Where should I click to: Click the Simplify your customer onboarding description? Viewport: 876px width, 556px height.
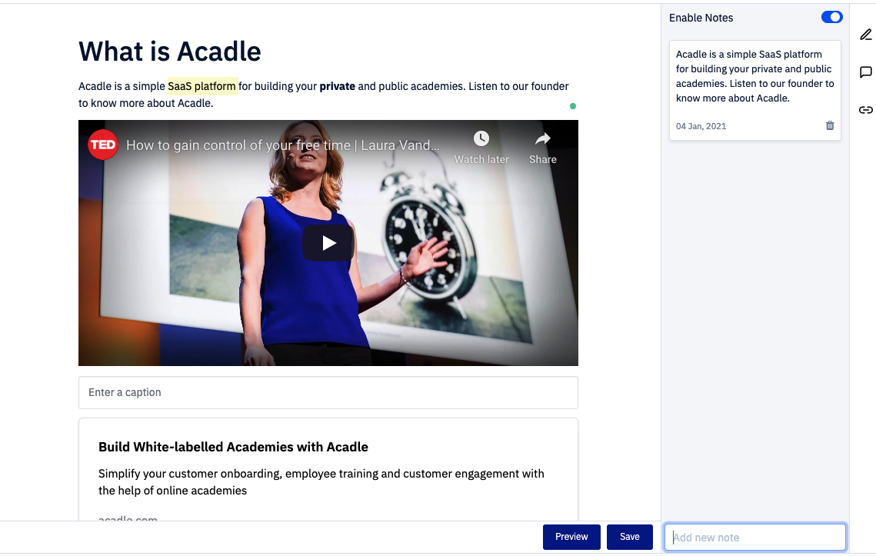(x=321, y=481)
